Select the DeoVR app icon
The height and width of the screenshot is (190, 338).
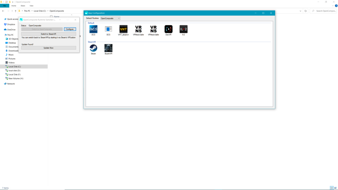[168, 29]
